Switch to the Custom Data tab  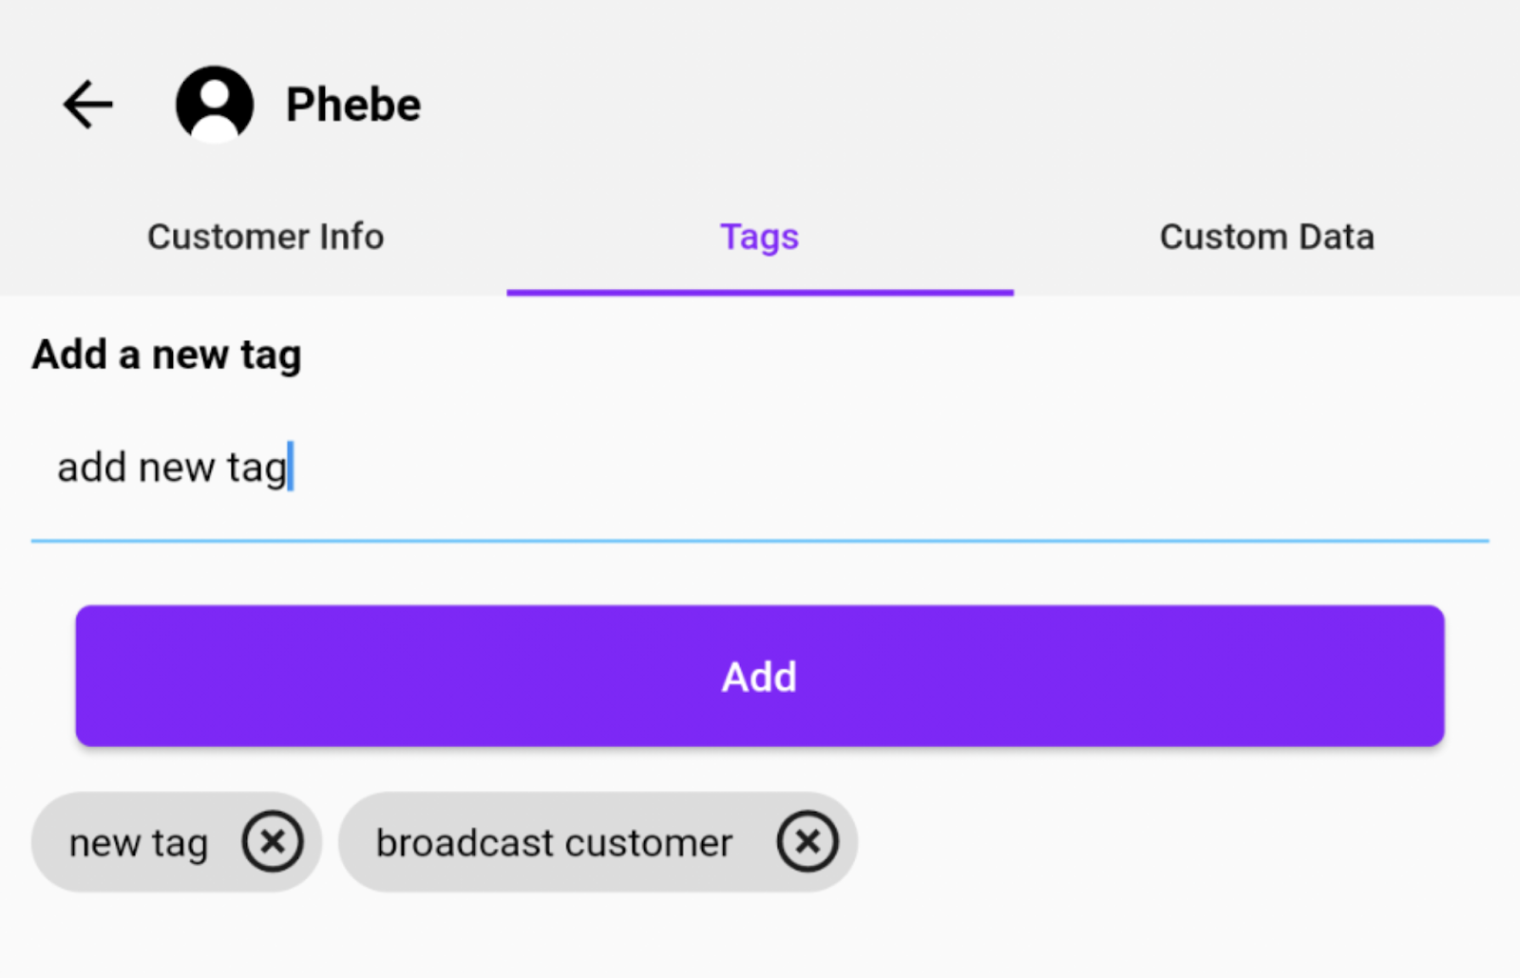tap(1266, 237)
